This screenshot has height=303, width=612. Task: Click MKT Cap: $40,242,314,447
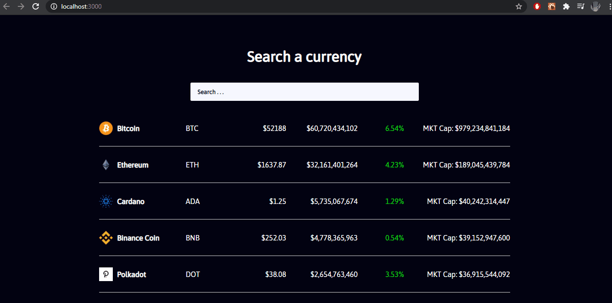coord(469,202)
